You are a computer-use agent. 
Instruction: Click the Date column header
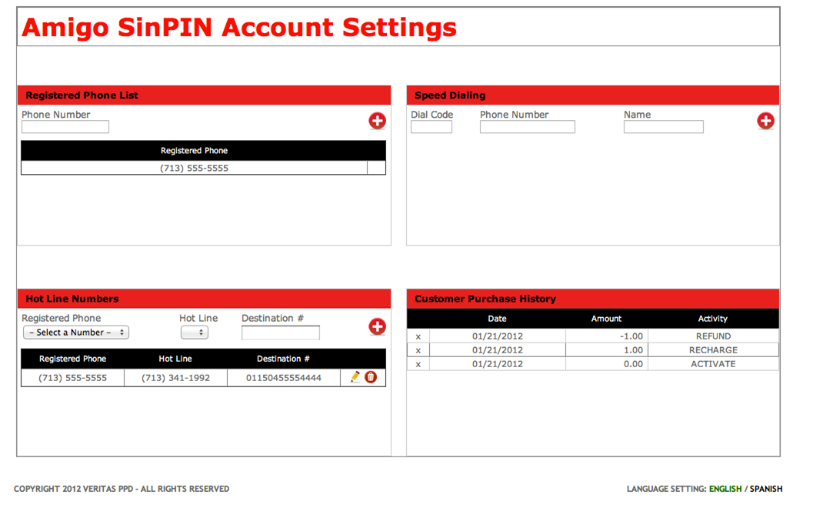click(x=497, y=319)
